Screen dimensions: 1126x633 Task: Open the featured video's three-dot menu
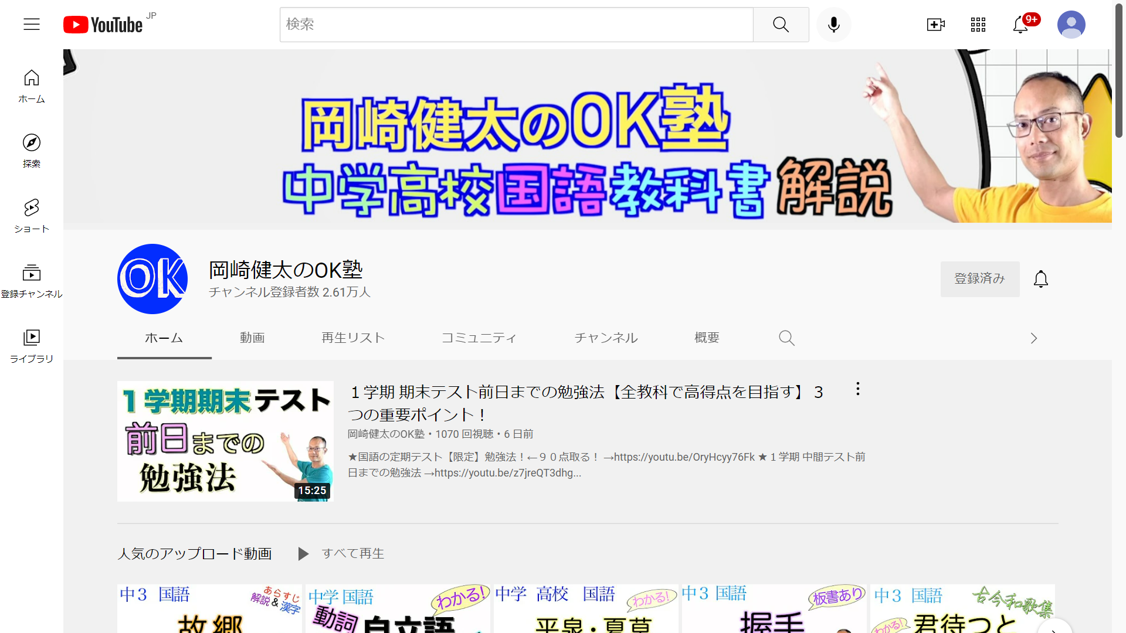point(857,389)
